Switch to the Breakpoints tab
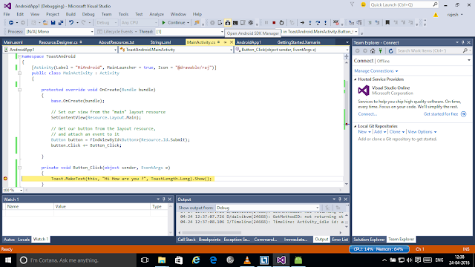Viewport: 475px width, 267px height. tap(209, 240)
